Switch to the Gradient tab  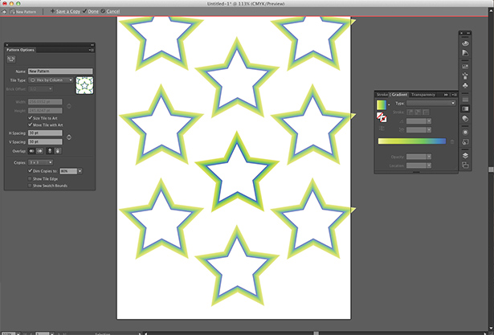pos(399,95)
